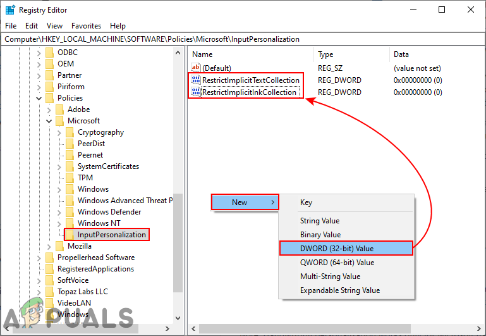Expand the Windows NT tree node
486x336 pixels.
click(59, 224)
